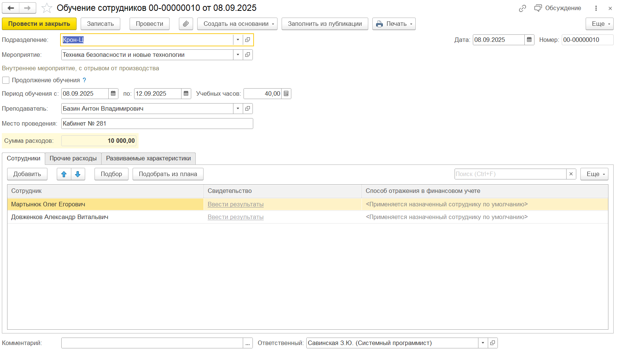Open attached files paperclip
This screenshot has width=617, height=354.
[186, 24]
